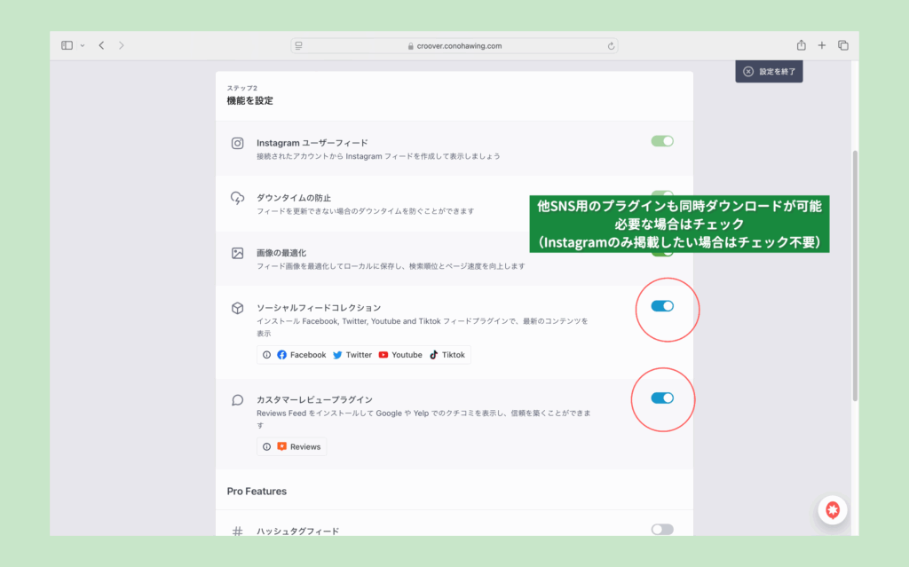Toggle the Safari sidebar button
The width and height of the screenshot is (909, 567).
point(67,45)
